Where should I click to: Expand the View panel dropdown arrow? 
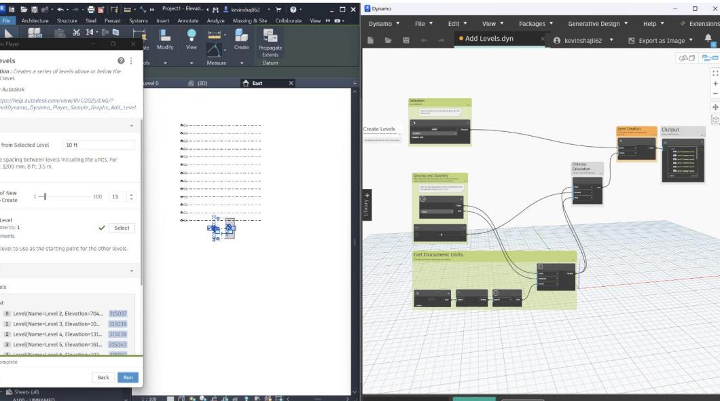[192, 63]
